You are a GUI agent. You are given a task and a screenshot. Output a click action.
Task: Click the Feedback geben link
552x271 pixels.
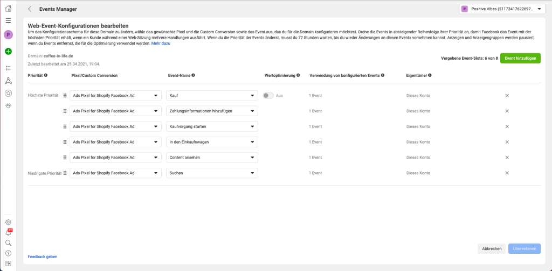tap(43, 257)
